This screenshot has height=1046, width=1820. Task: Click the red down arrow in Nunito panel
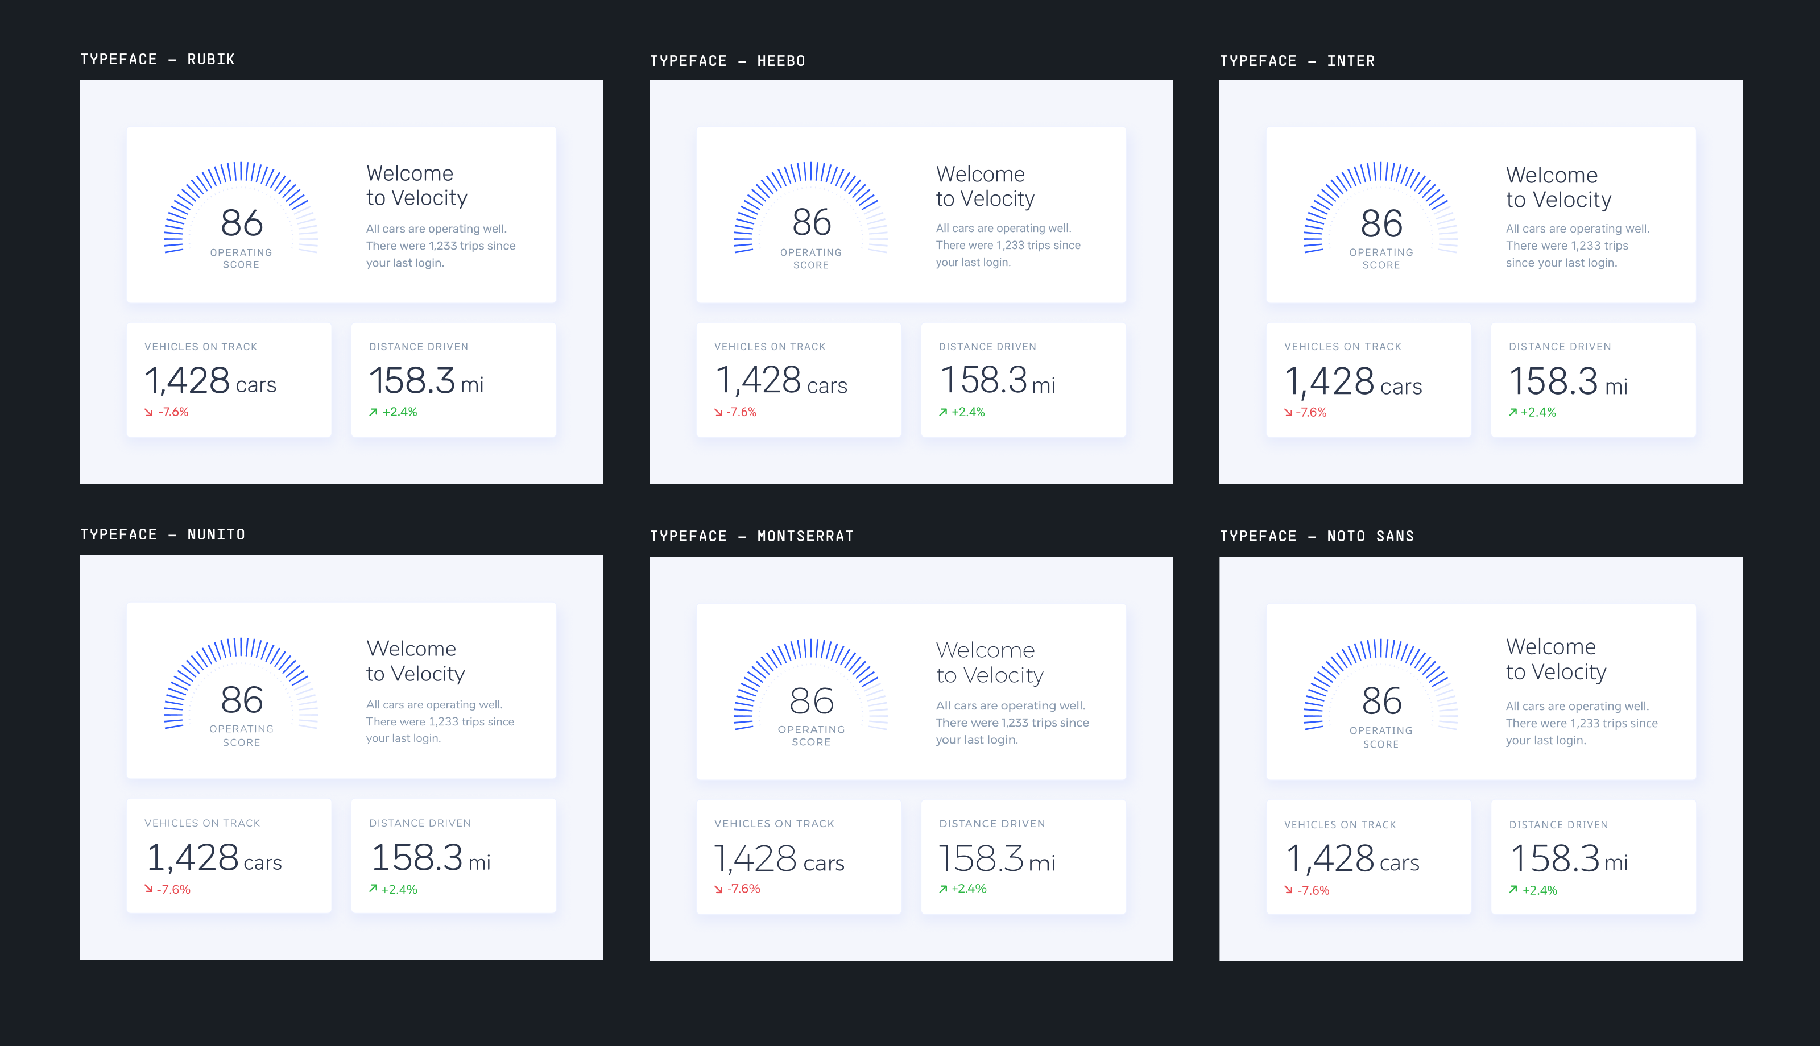149,889
